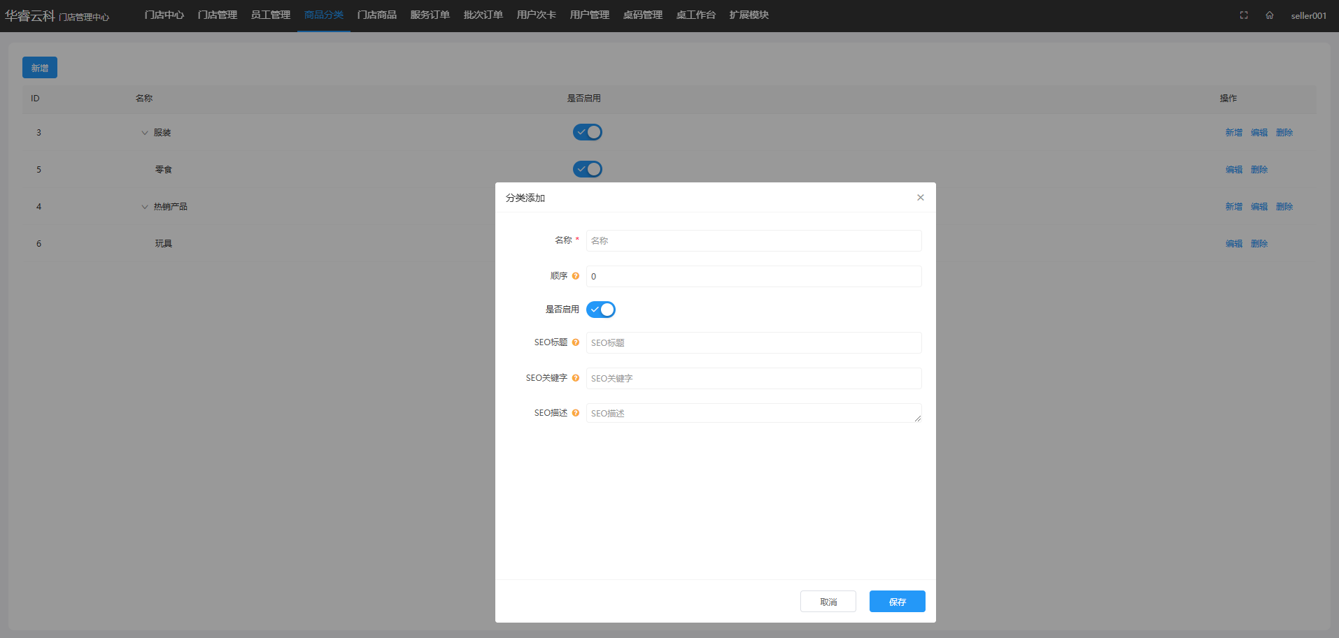Open the 门店商品 tab

pos(376,15)
